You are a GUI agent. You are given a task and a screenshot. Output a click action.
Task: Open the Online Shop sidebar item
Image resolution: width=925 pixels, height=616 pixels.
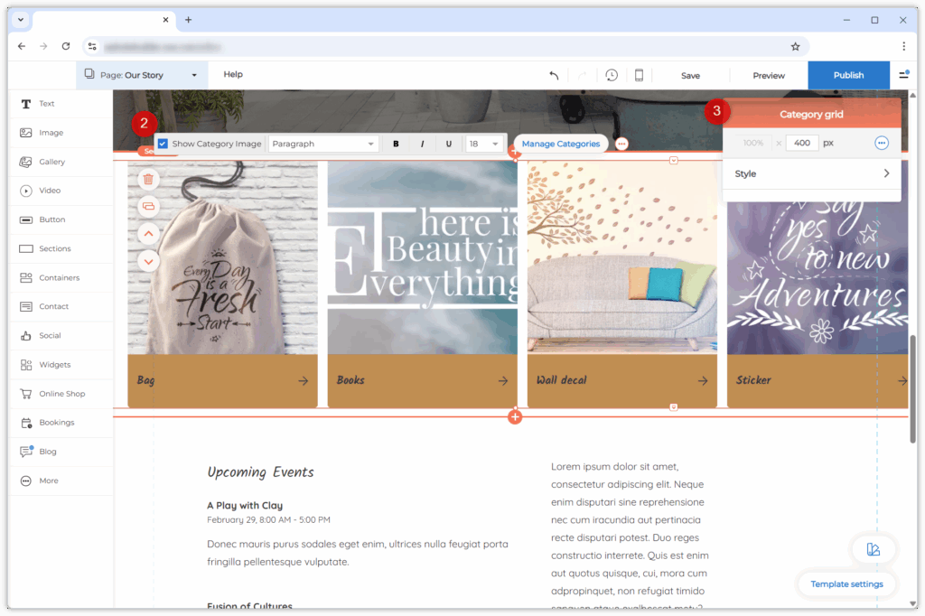[61, 394]
